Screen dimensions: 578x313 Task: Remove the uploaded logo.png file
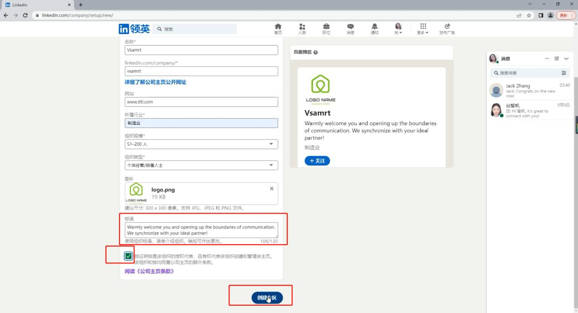272,189
